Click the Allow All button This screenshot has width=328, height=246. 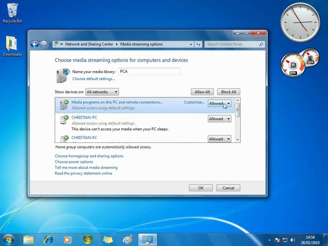click(x=202, y=92)
